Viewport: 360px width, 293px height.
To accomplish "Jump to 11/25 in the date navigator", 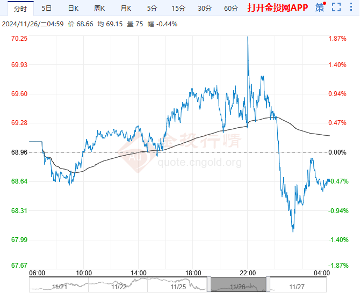I will point(178,287).
